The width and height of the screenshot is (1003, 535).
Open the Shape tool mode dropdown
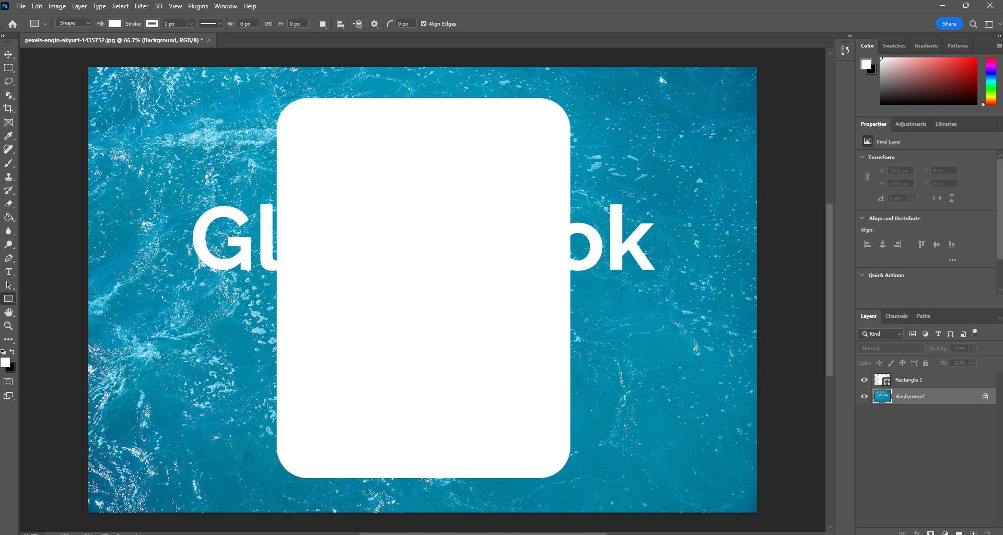tap(74, 23)
